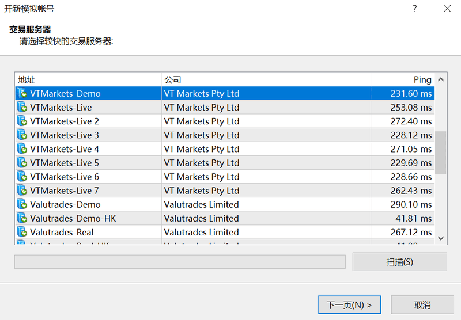Sort servers by the 公司 column header

(265, 79)
